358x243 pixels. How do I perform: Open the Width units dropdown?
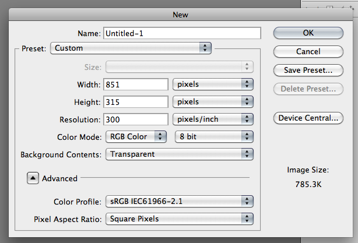pos(213,84)
